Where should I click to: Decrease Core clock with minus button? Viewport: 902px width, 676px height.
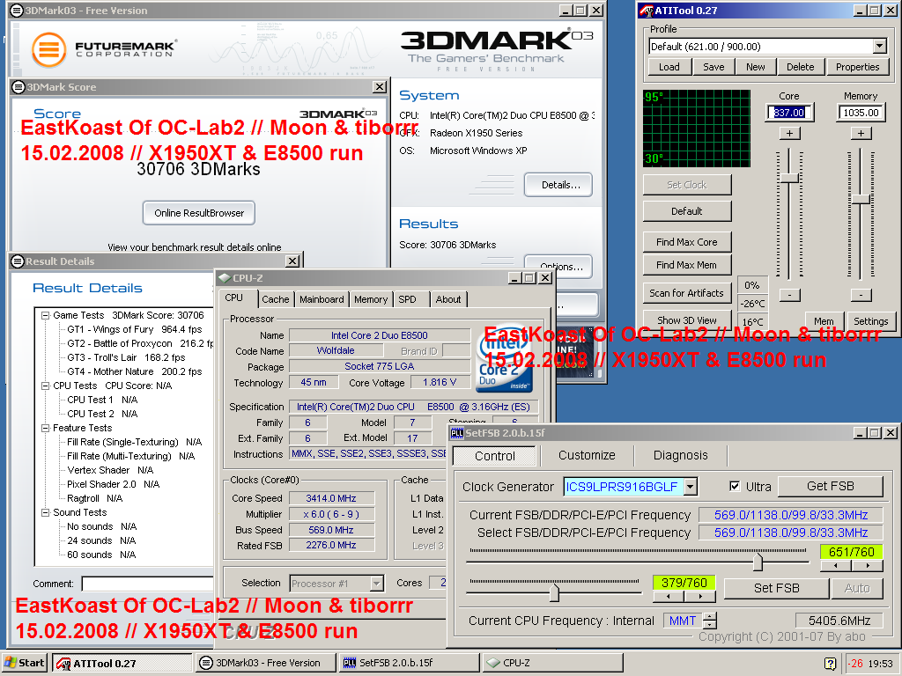(x=790, y=295)
